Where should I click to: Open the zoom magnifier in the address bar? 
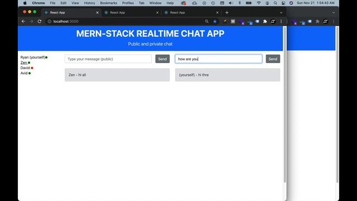coord(207,21)
